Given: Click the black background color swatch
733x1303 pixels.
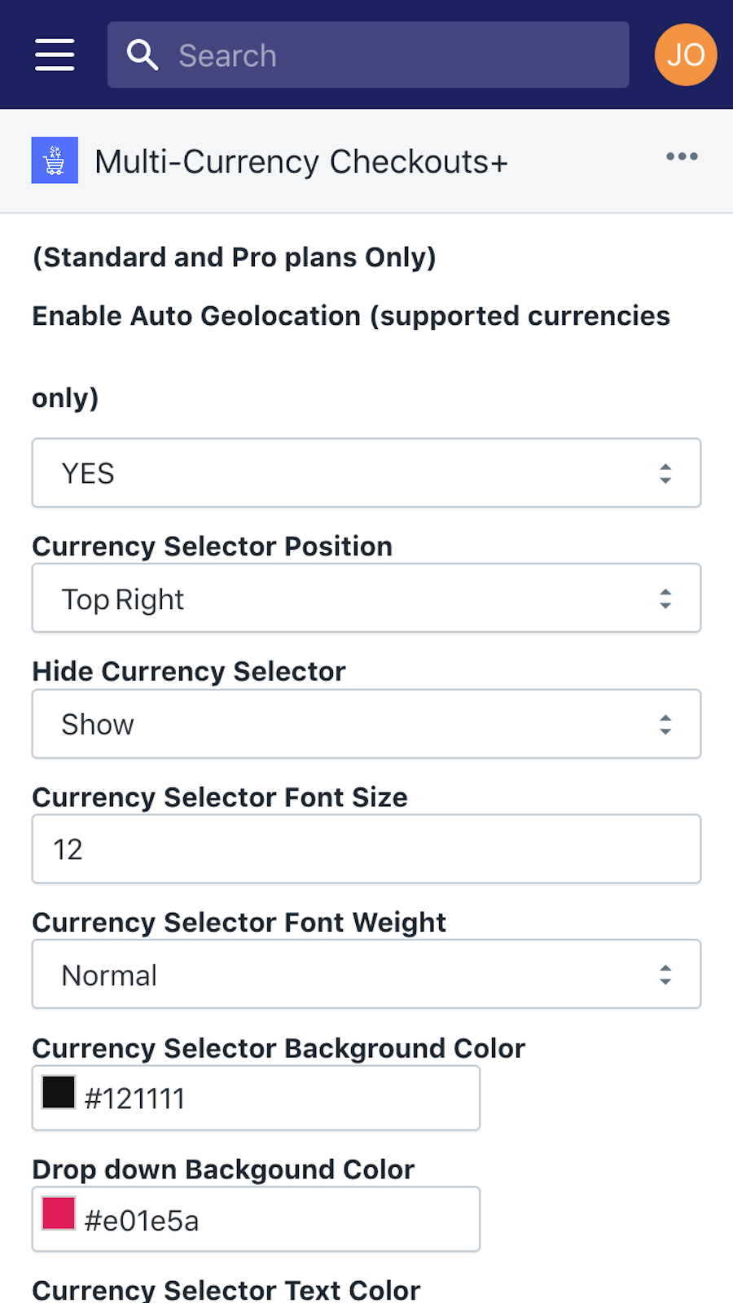Looking at the screenshot, I should pyautogui.click(x=59, y=1092).
